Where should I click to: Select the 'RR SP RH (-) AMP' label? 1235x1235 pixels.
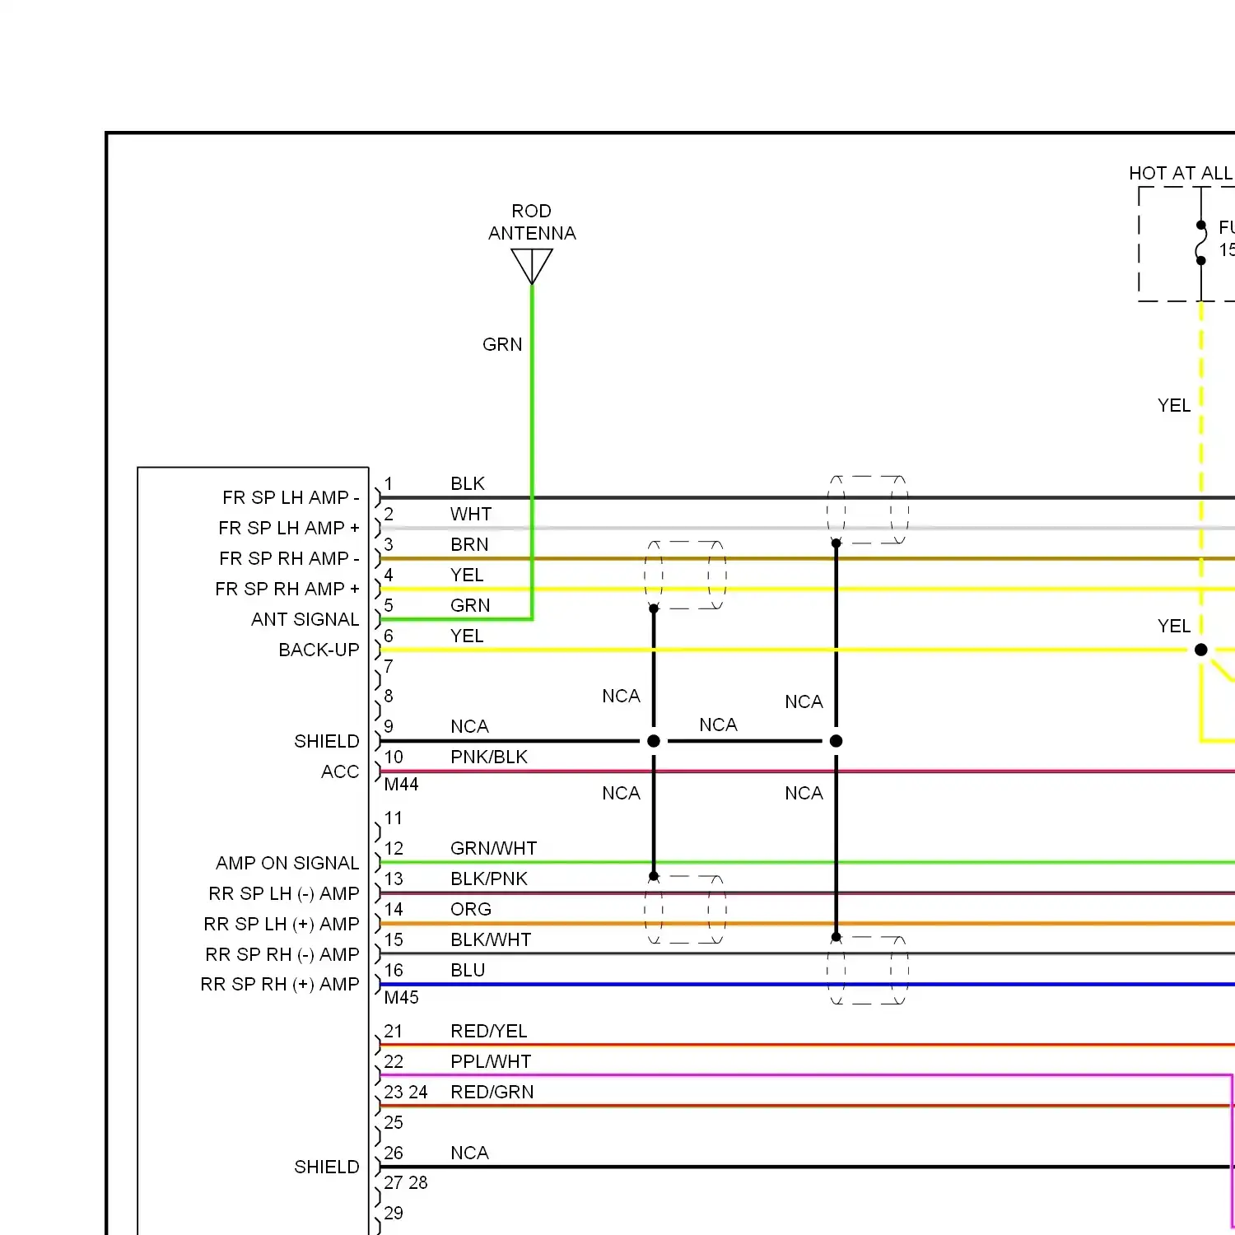[282, 954]
